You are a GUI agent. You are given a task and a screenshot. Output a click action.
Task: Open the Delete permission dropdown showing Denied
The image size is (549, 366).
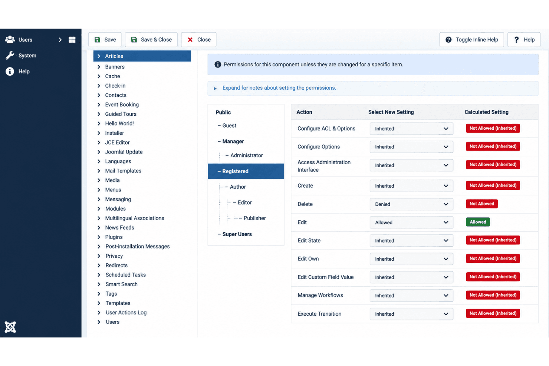[411, 204]
